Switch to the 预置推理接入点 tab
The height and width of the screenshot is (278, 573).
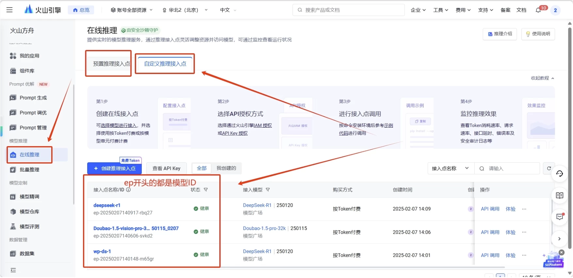111,64
